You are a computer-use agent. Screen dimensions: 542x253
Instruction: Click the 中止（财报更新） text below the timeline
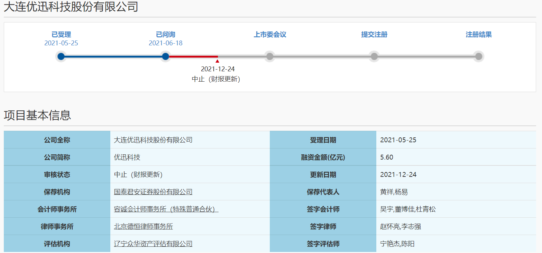click(216, 79)
